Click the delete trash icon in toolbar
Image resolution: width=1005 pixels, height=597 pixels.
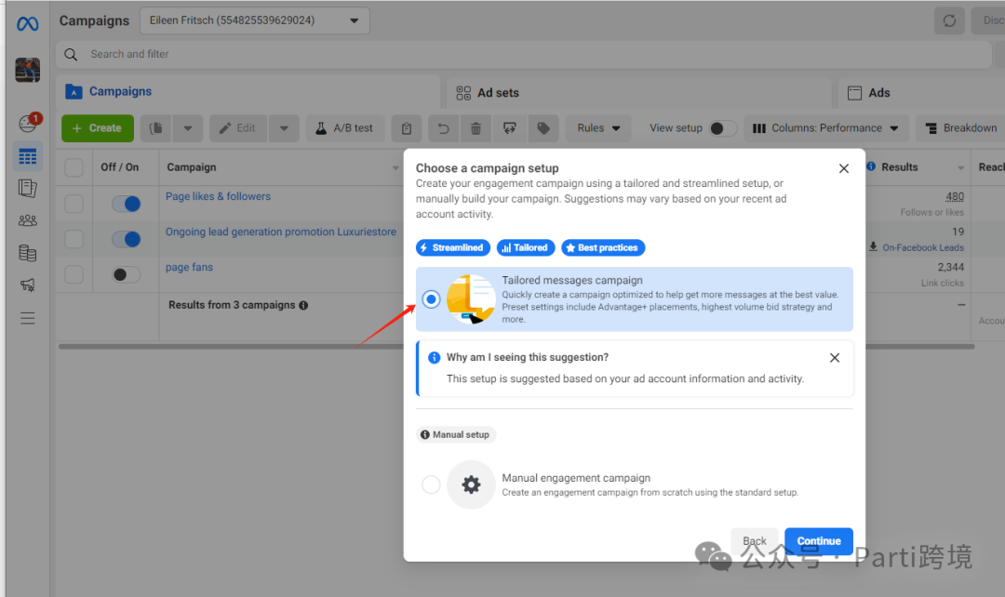coord(476,128)
